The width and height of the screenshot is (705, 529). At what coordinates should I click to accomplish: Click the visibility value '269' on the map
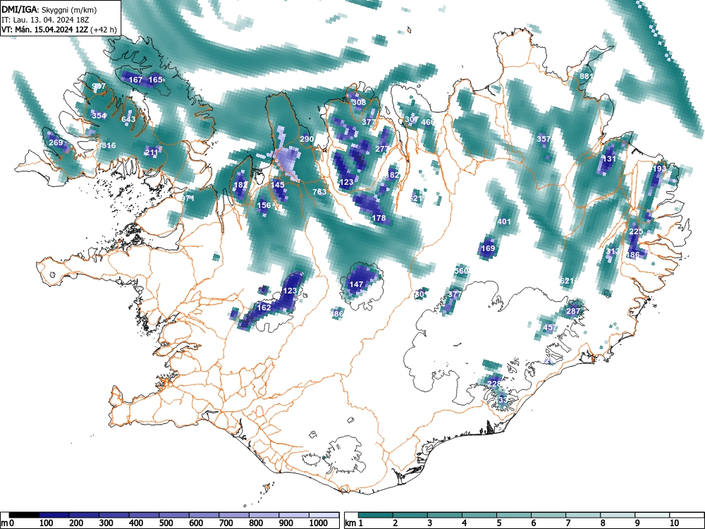point(56,142)
